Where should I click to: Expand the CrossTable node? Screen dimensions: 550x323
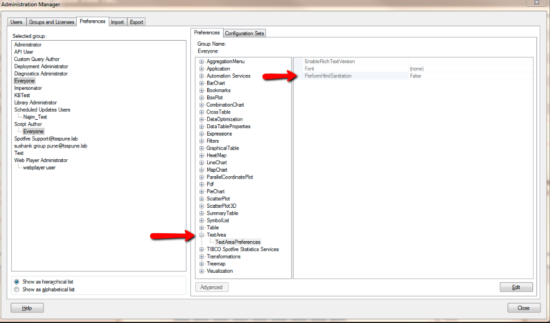(202, 112)
